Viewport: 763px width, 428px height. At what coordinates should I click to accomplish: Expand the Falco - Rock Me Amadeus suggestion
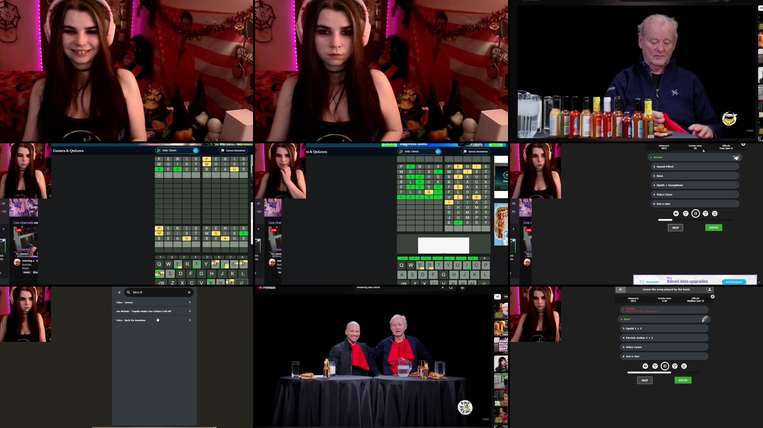(190, 320)
